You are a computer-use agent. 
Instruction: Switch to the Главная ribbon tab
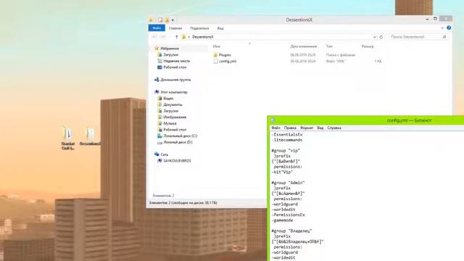(175, 28)
